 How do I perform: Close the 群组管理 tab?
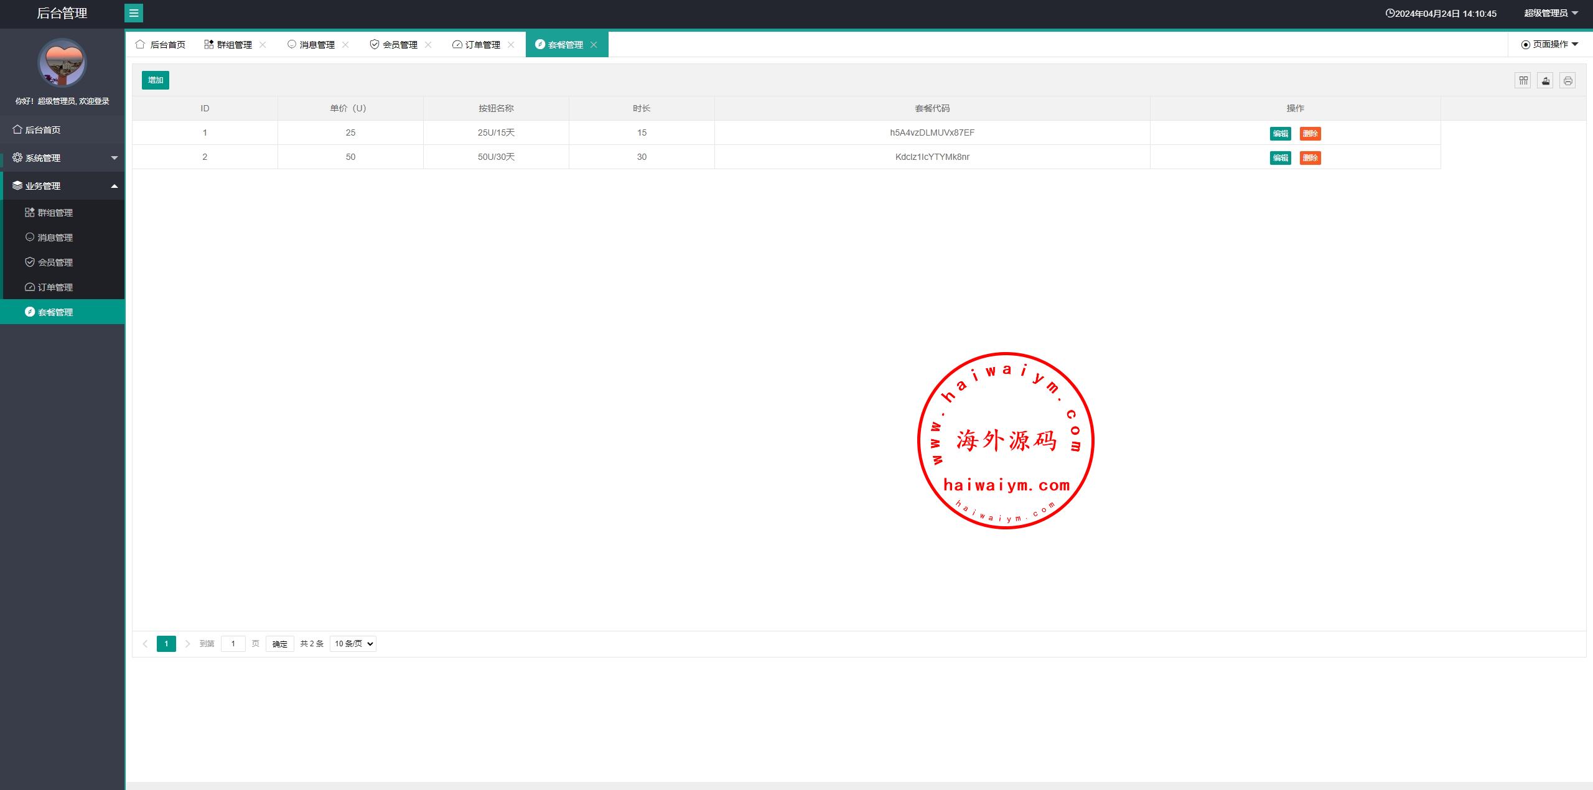(263, 45)
